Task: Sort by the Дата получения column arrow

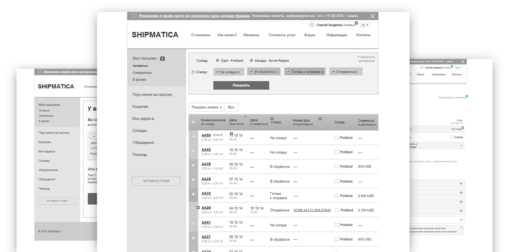Action: 245,117
